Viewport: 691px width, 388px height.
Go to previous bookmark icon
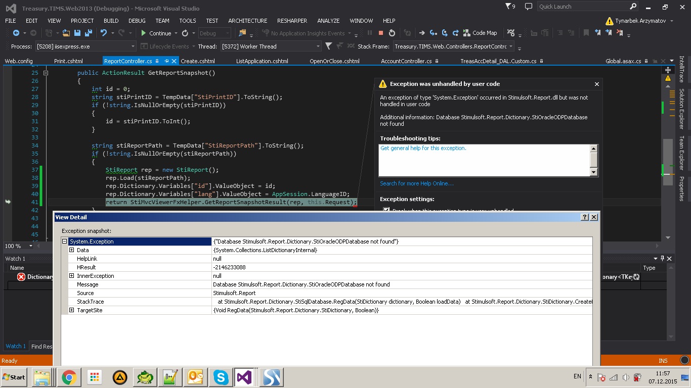click(x=598, y=33)
